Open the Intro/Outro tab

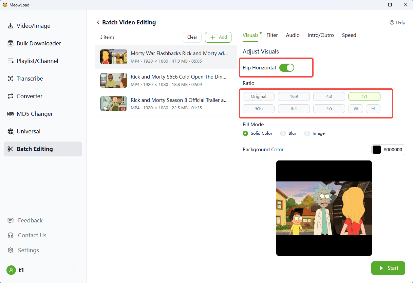coord(321,35)
